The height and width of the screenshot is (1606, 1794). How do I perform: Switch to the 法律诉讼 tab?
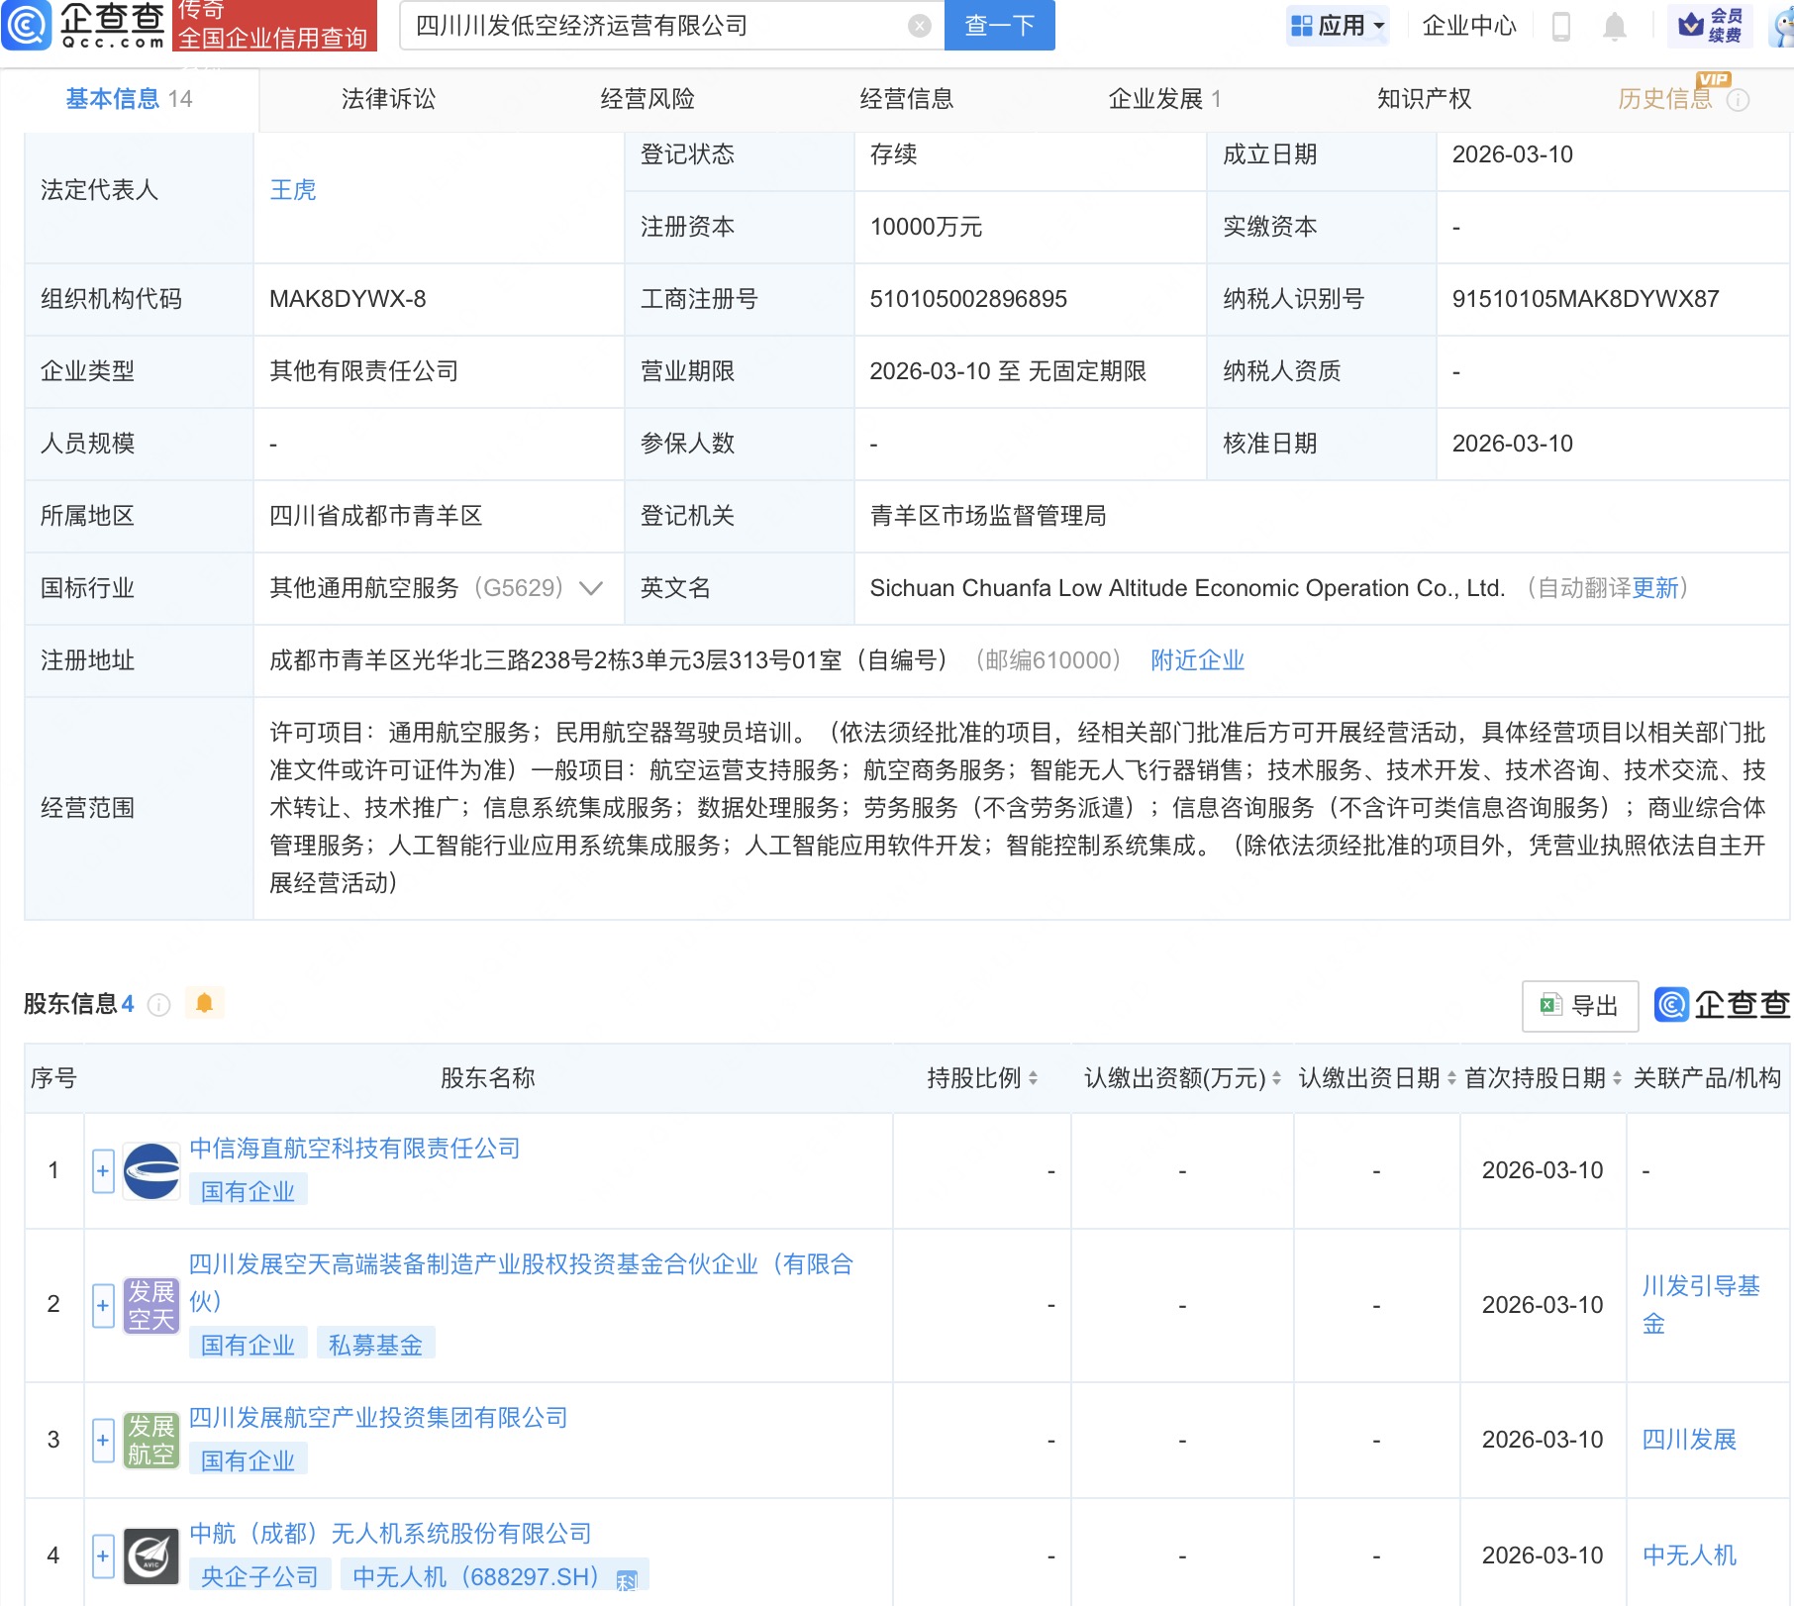[x=388, y=98]
